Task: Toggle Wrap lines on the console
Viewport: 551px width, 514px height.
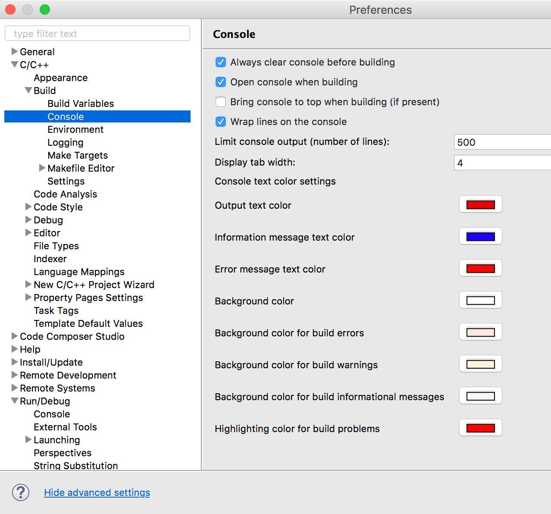Action: coord(220,122)
